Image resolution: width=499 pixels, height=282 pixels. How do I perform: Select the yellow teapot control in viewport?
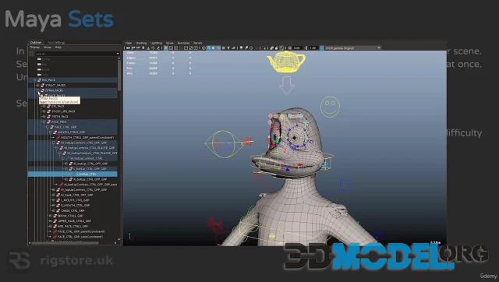click(x=286, y=62)
